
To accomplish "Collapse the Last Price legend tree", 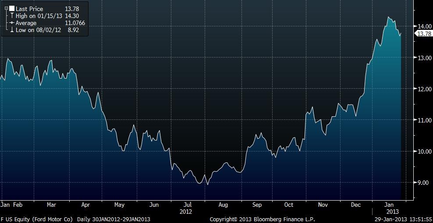I will point(6,9).
